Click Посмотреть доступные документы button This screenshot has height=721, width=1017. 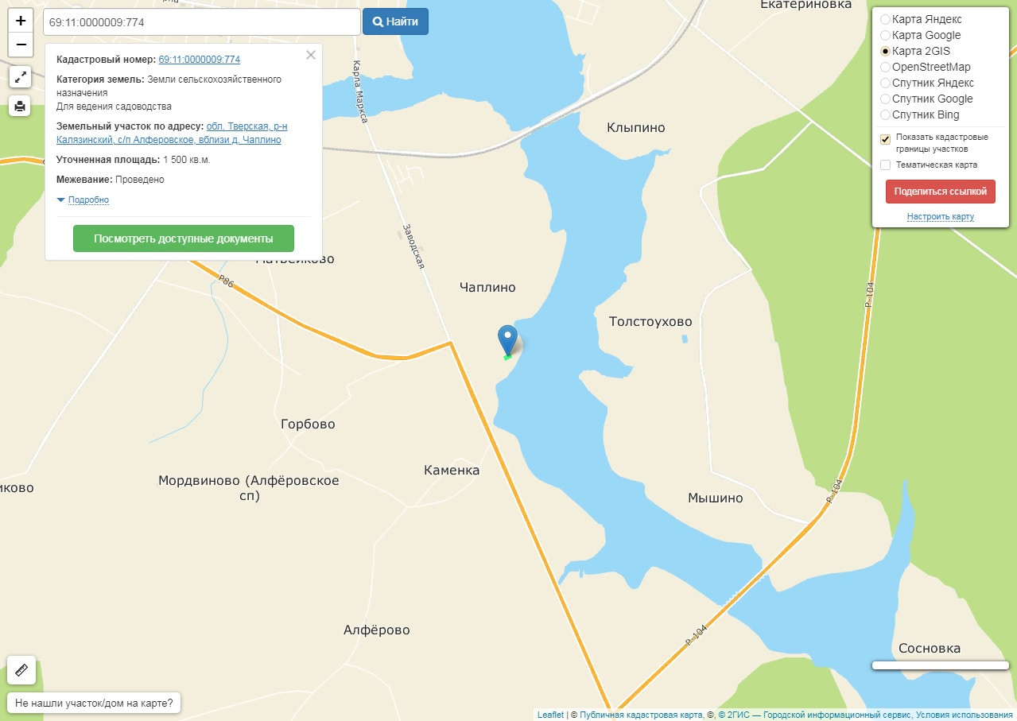point(184,238)
